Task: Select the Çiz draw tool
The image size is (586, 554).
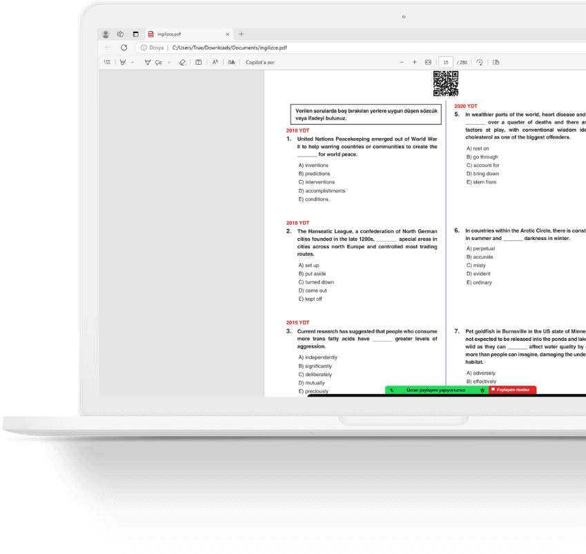Action: [153, 62]
